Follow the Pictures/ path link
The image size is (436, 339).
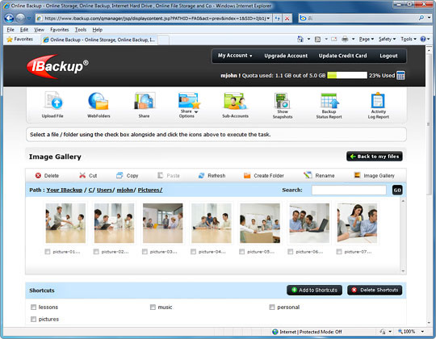(150, 190)
